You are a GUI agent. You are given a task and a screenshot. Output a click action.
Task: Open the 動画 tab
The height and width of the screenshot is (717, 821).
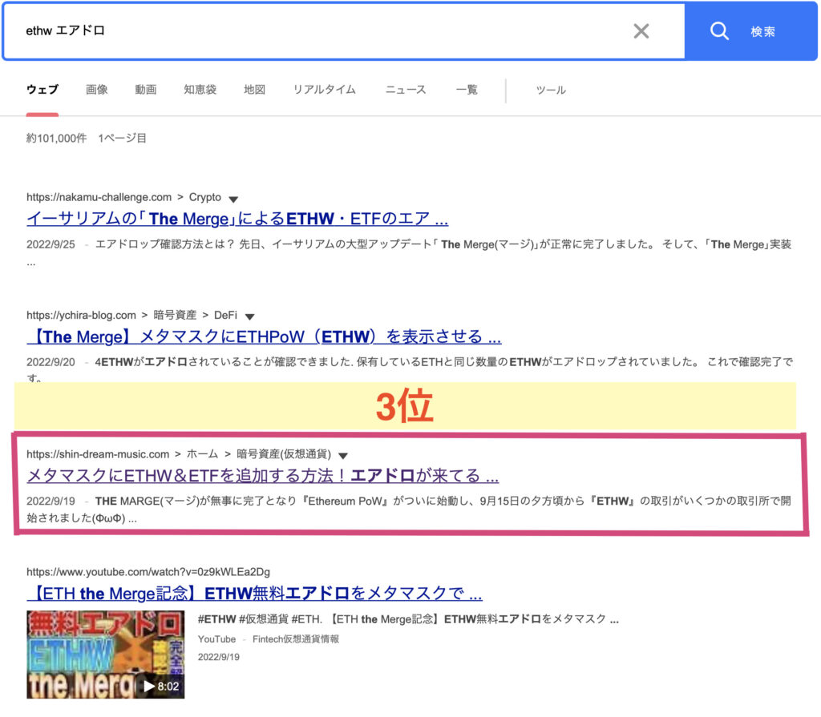click(146, 90)
